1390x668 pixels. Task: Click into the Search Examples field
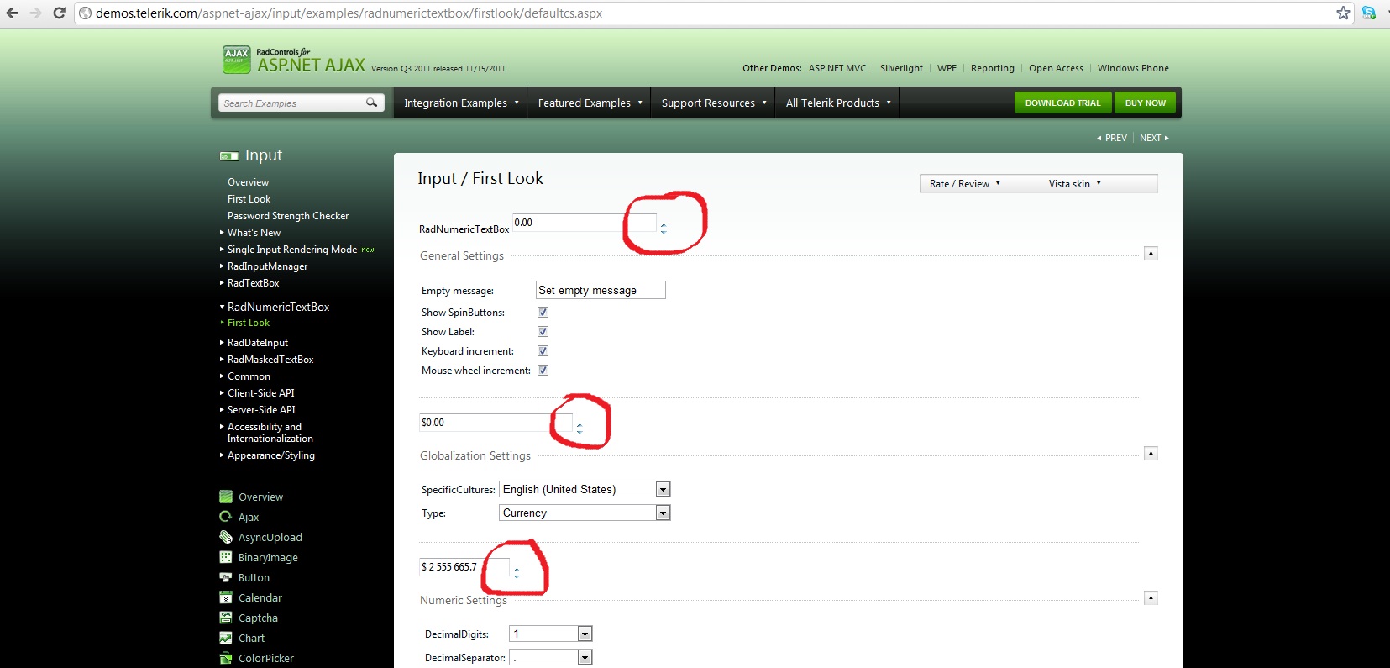tap(291, 103)
